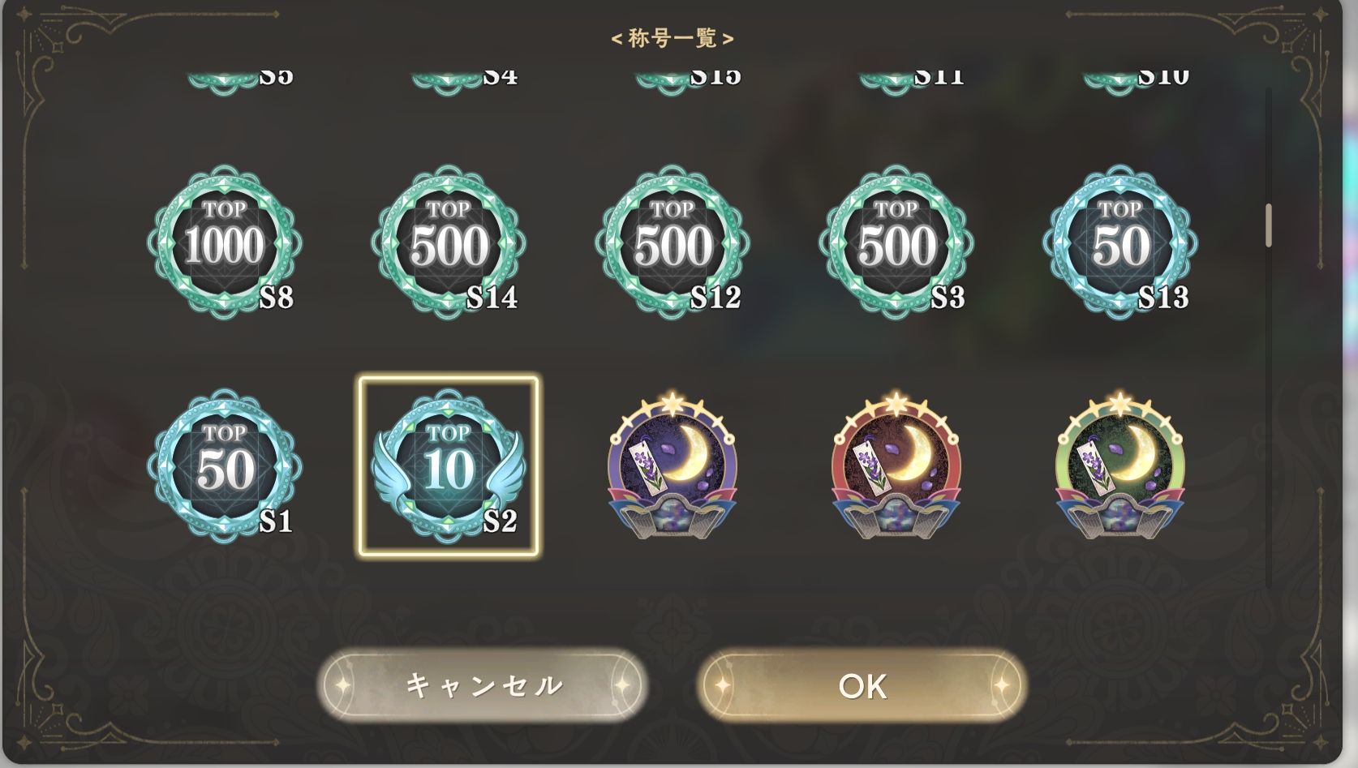Select the purple-framed moon badge
Screen dimensions: 1358x768
tap(673, 466)
